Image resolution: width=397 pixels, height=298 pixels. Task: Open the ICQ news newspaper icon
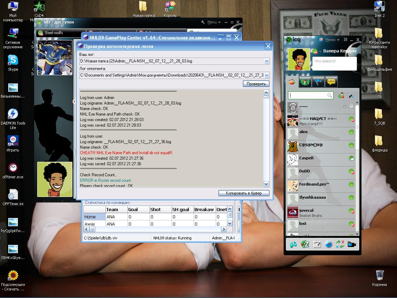click(x=317, y=245)
